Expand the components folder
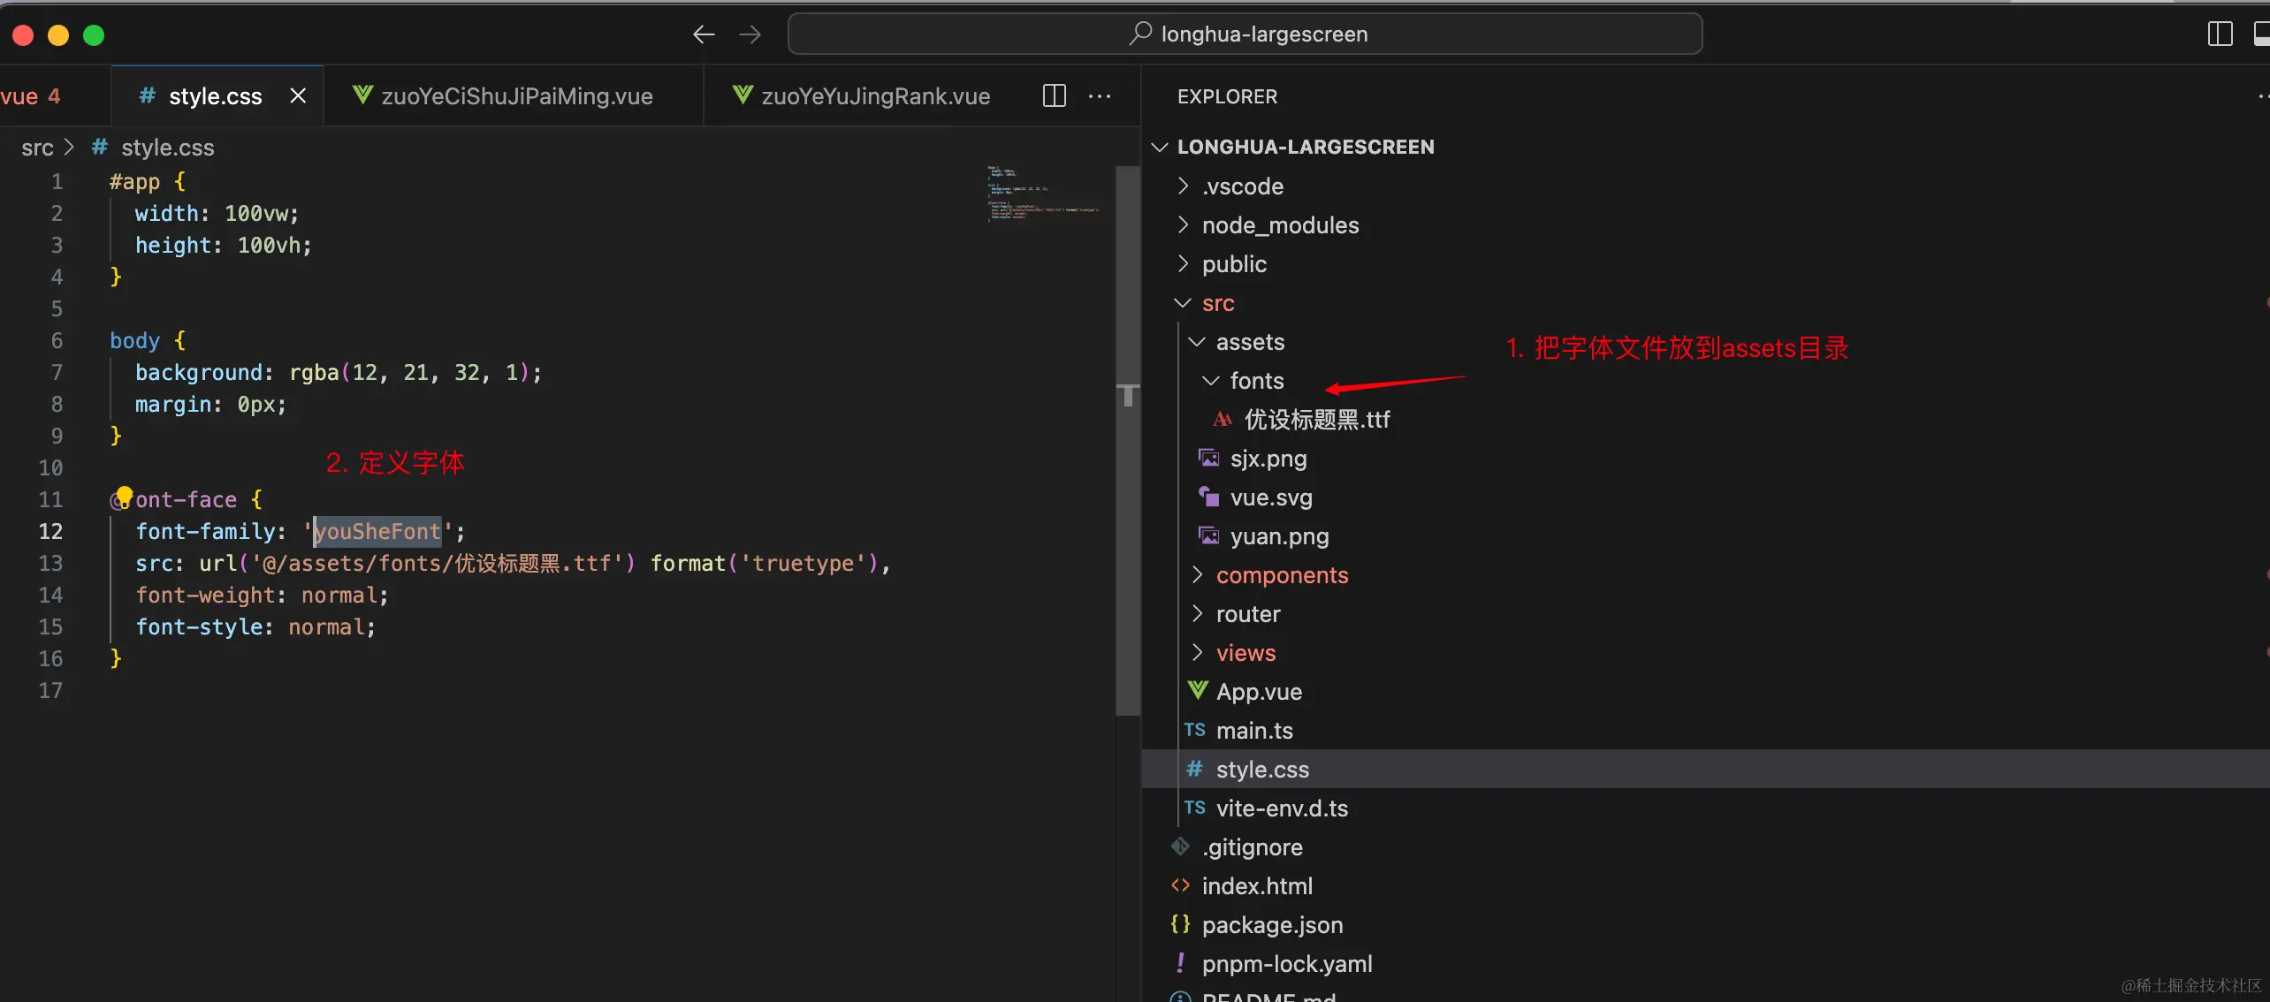 coord(1281,575)
